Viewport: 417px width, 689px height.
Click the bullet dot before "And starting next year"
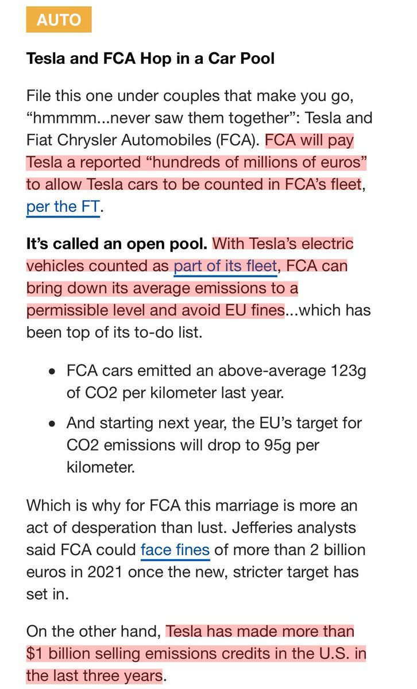pyautogui.click(x=52, y=424)
